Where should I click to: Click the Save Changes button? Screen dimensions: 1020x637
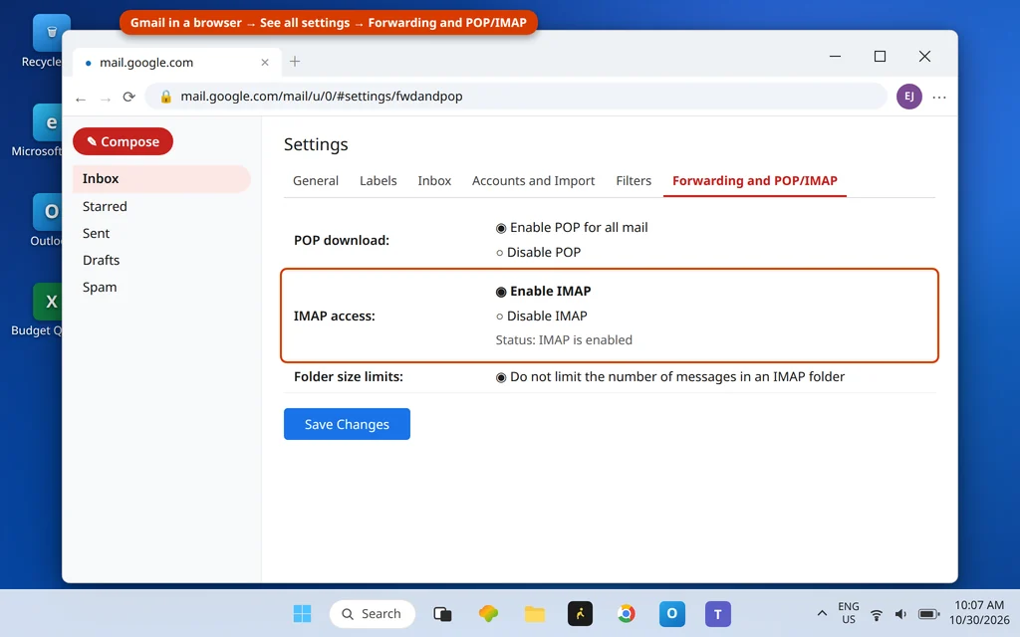pos(347,424)
